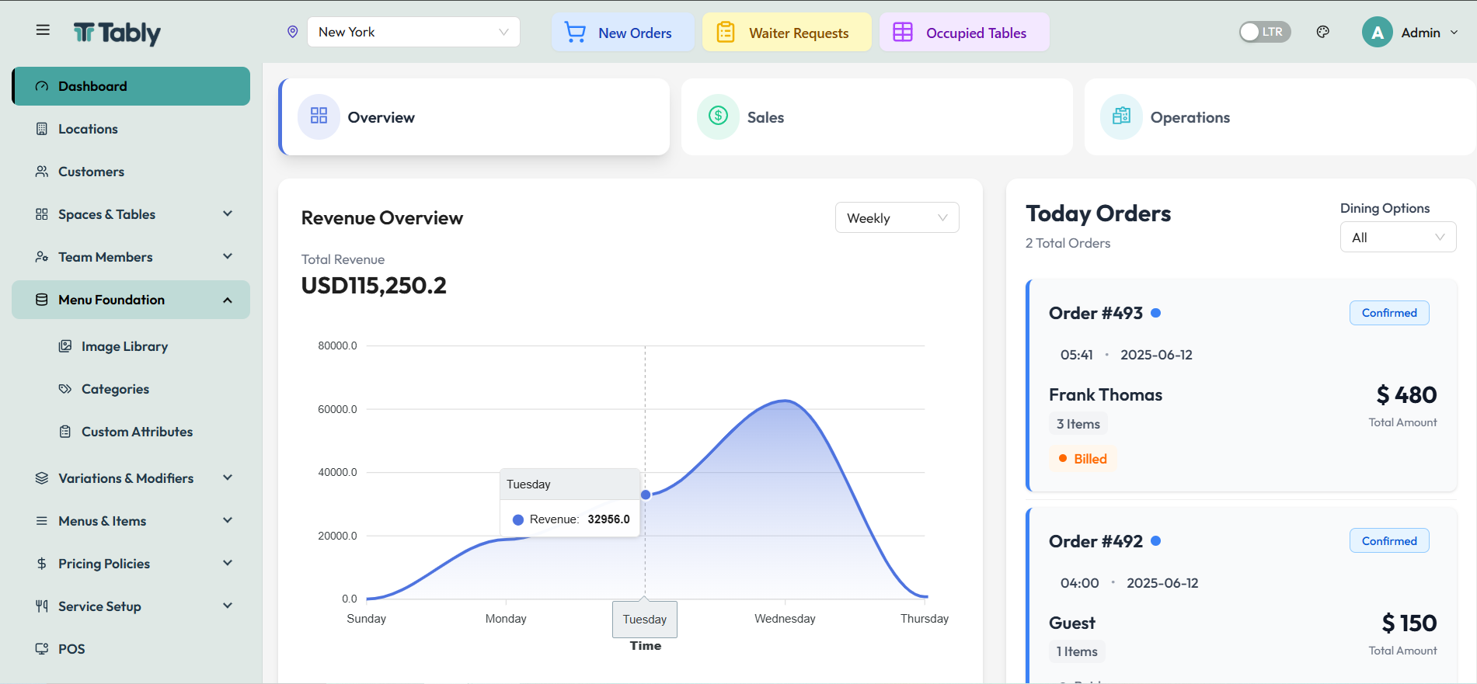The height and width of the screenshot is (684, 1477).
Task: Click the Service Setup cutlery icon
Action: point(42,606)
